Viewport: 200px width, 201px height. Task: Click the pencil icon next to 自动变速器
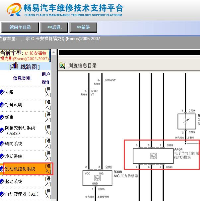coord(2,194)
